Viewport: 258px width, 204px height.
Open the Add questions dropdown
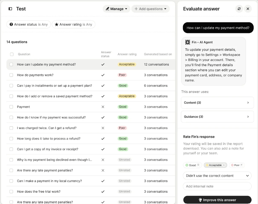pos(151,9)
